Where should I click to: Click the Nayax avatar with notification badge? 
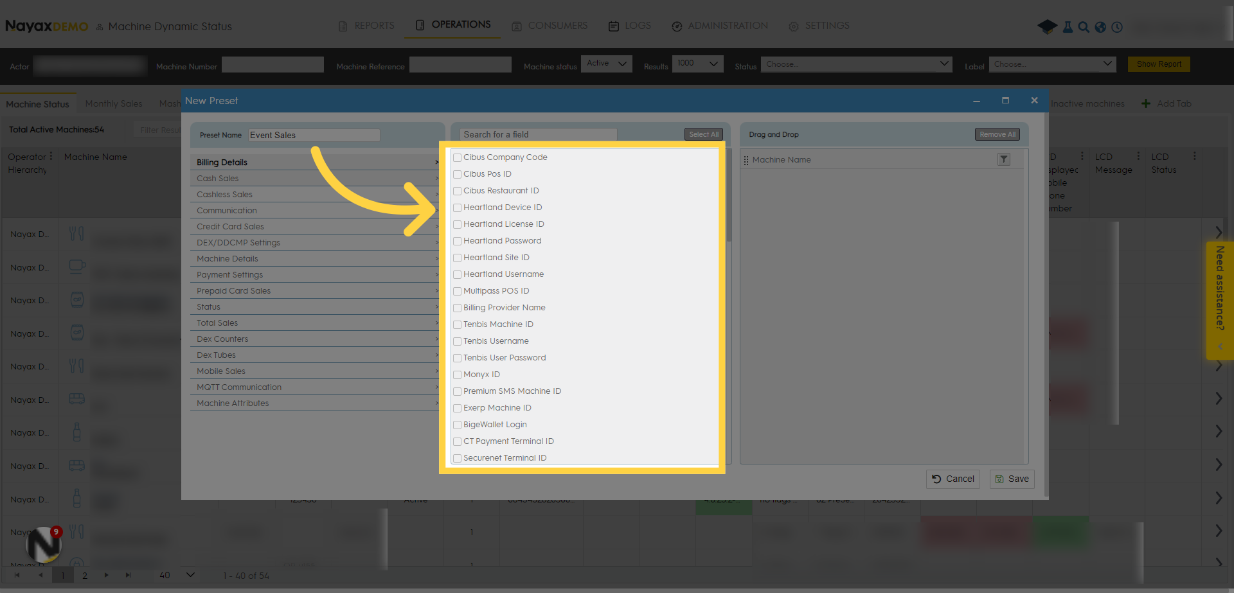coord(43,544)
